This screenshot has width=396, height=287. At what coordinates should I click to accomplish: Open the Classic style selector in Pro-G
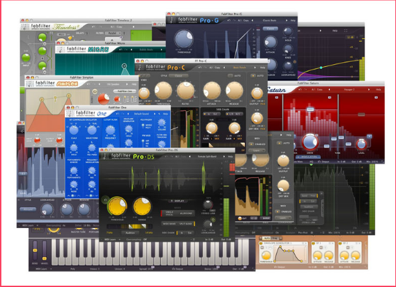pos(270,29)
